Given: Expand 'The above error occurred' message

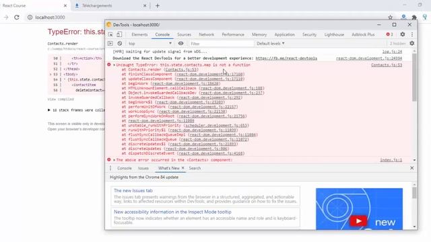Looking at the screenshot, I should pyautogui.click(x=114, y=160).
